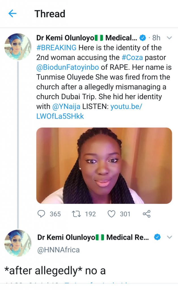Click the retweet icon showing 192
178x290 pixels.
[x=76, y=214]
